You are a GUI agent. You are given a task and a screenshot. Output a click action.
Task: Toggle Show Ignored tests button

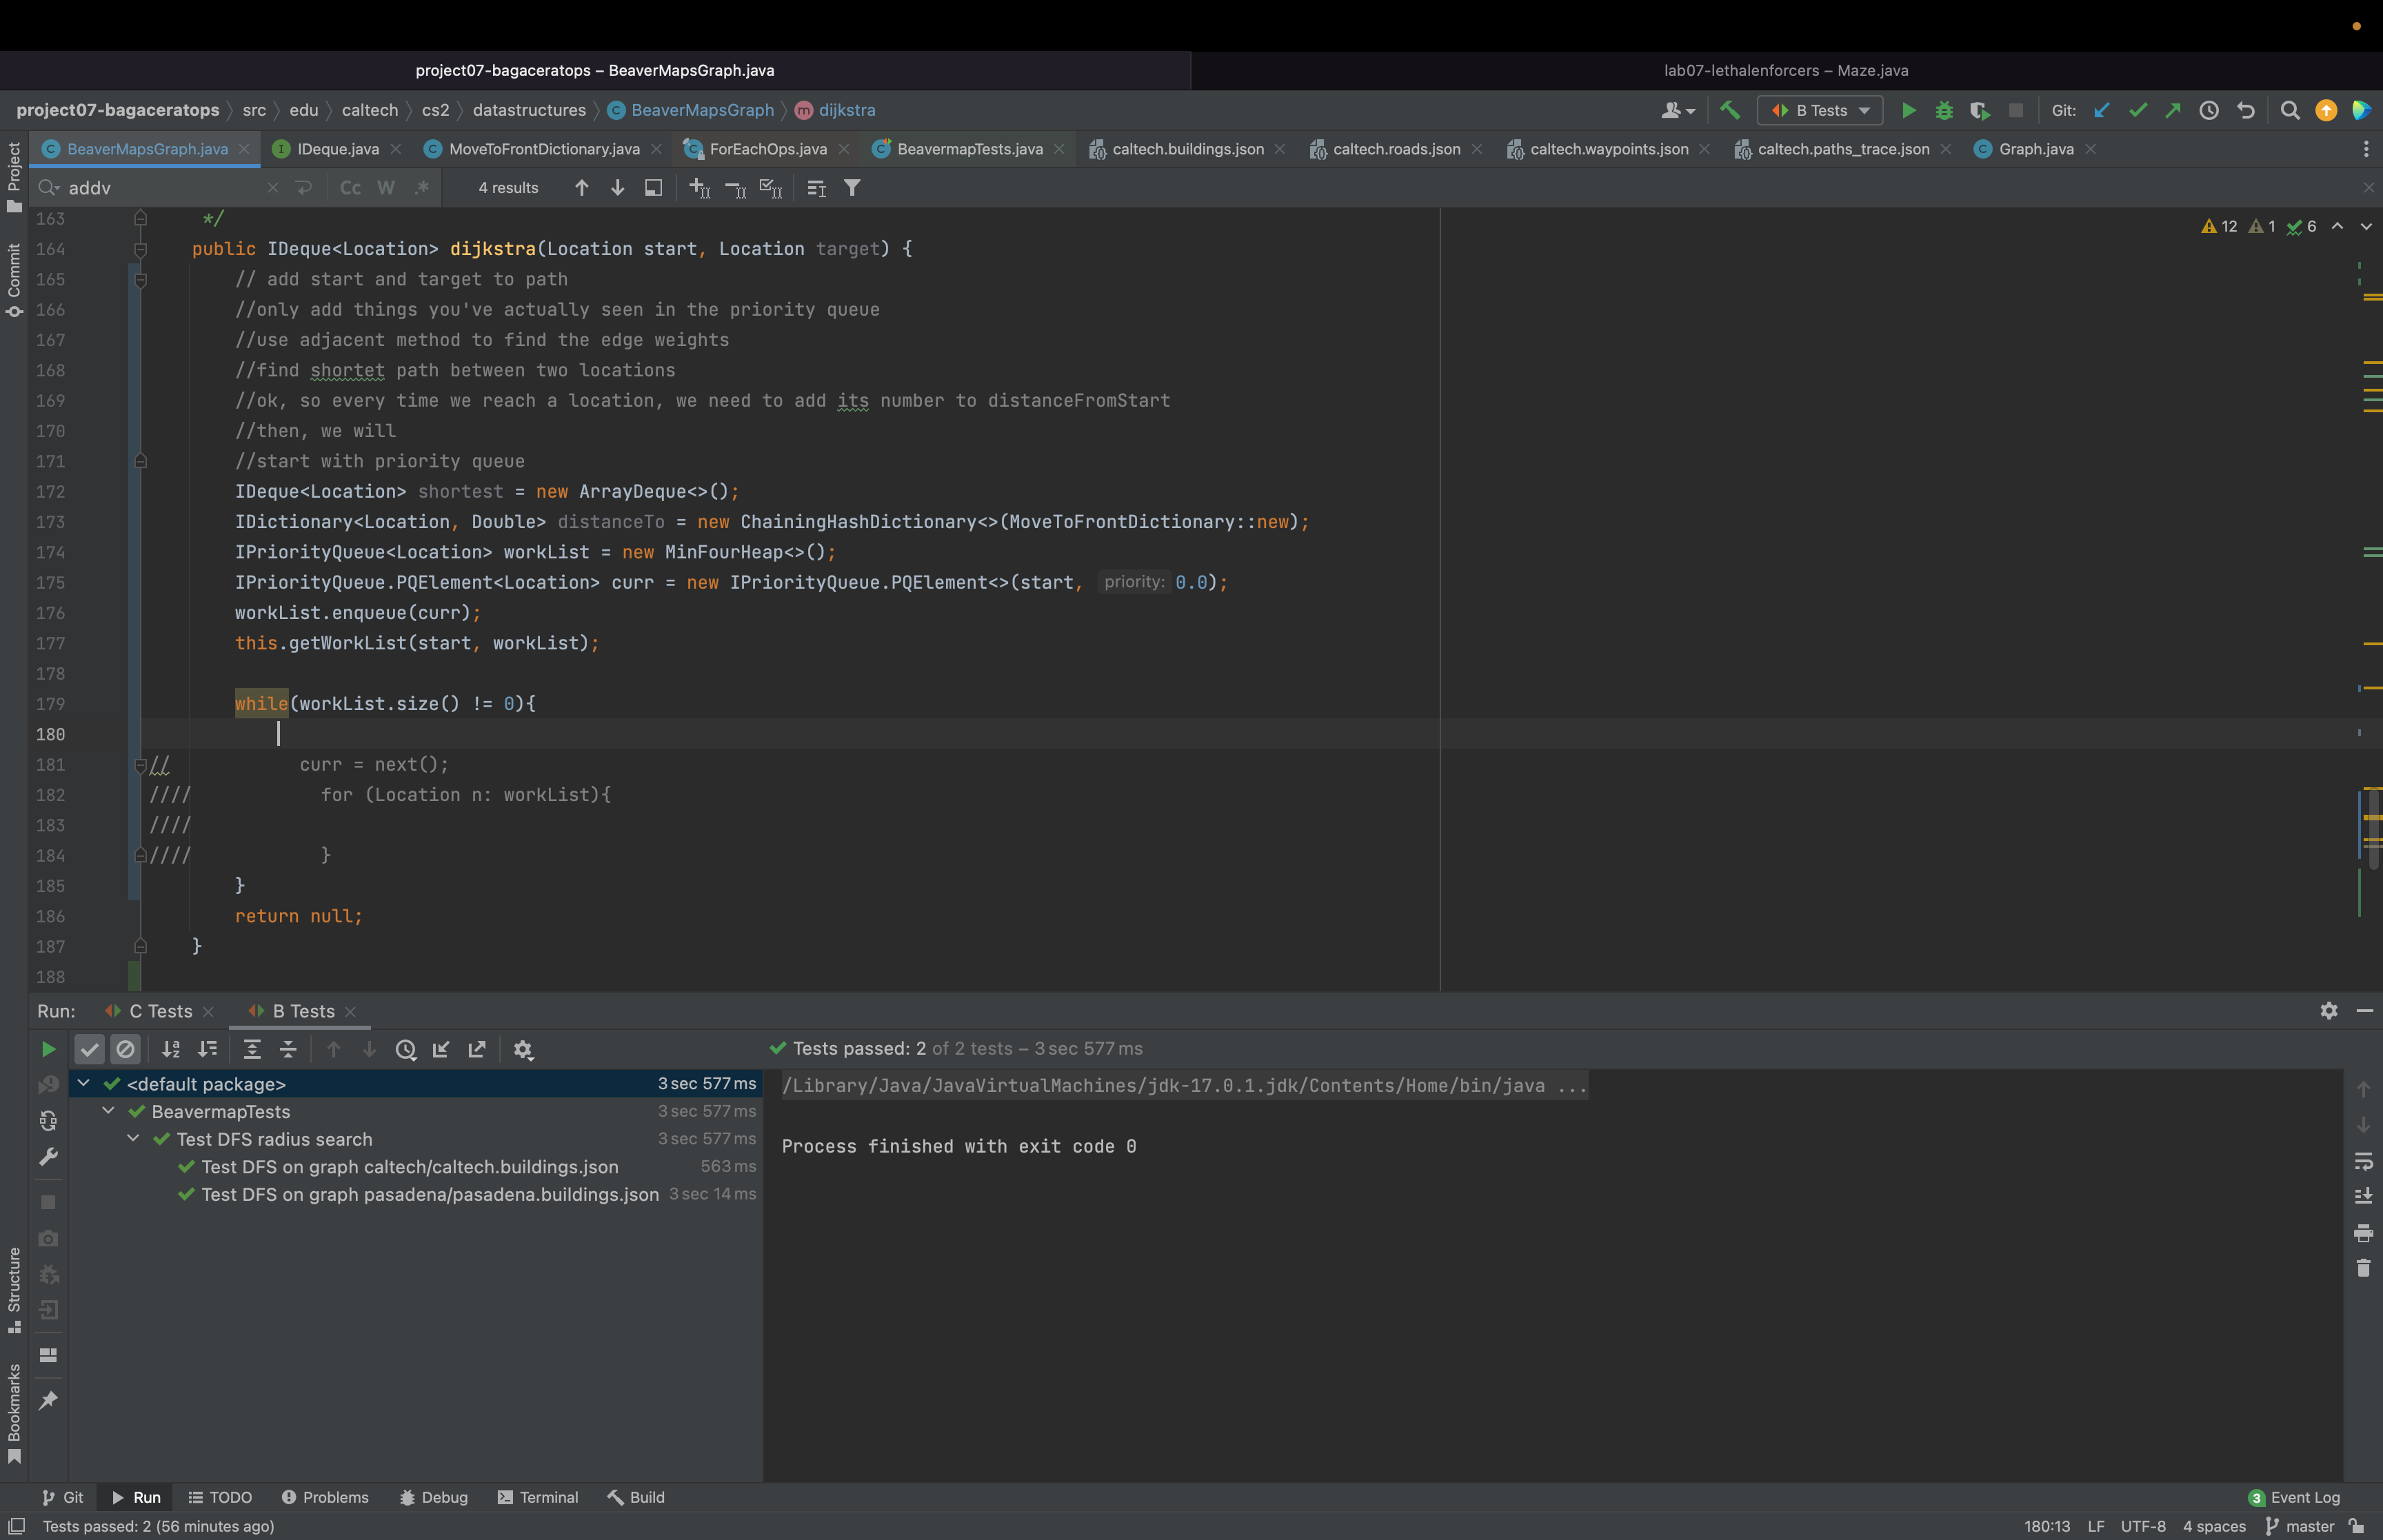coord(125,1049)
